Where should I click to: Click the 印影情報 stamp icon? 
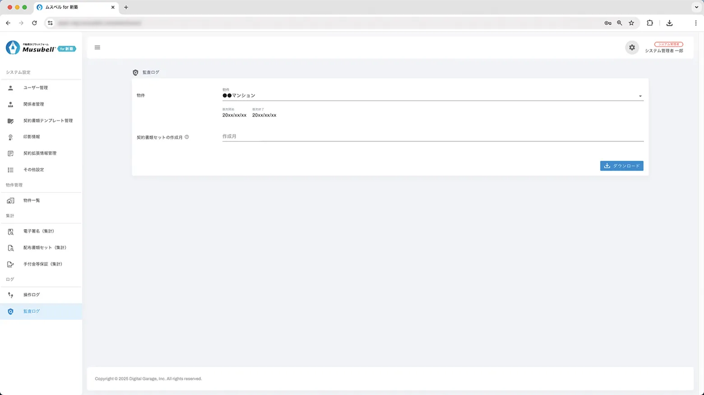(x=10, y=137)
